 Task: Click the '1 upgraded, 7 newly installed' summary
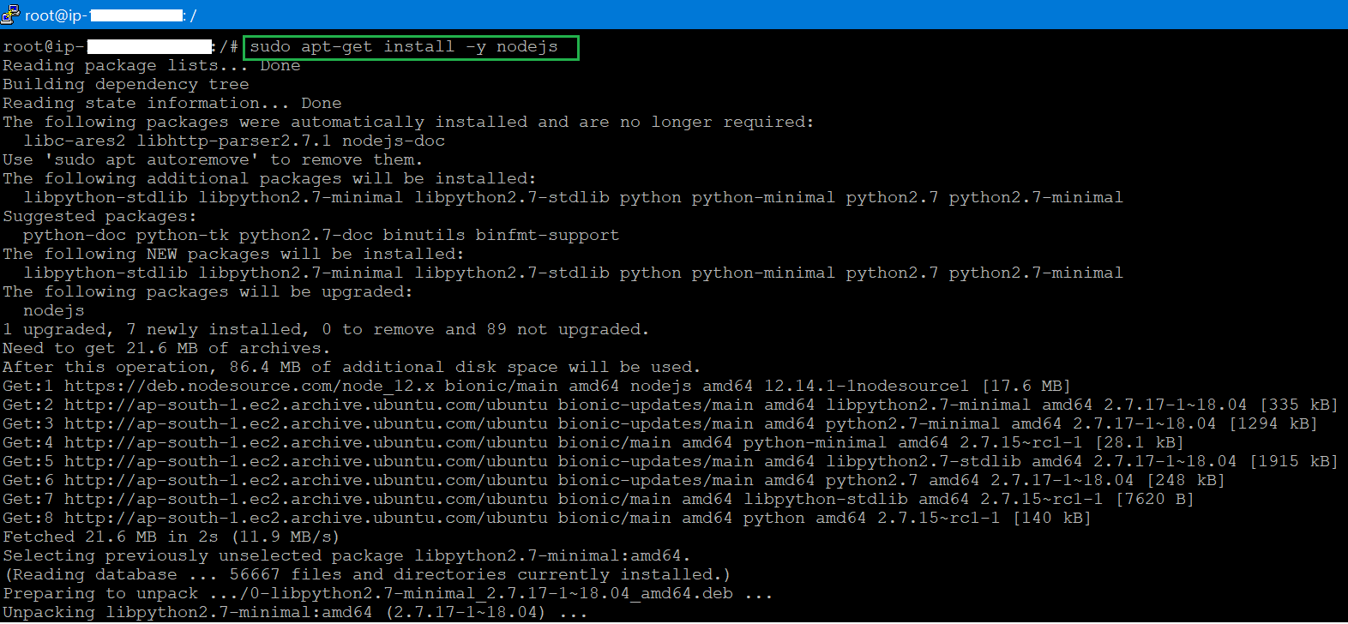pyautogui.click(x=154, y=330)
